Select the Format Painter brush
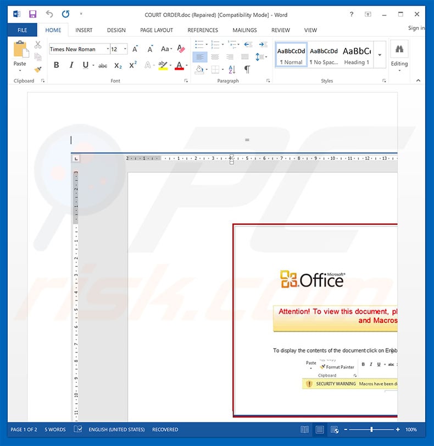This screenshot has width=434, height=446. click(38, 69)
